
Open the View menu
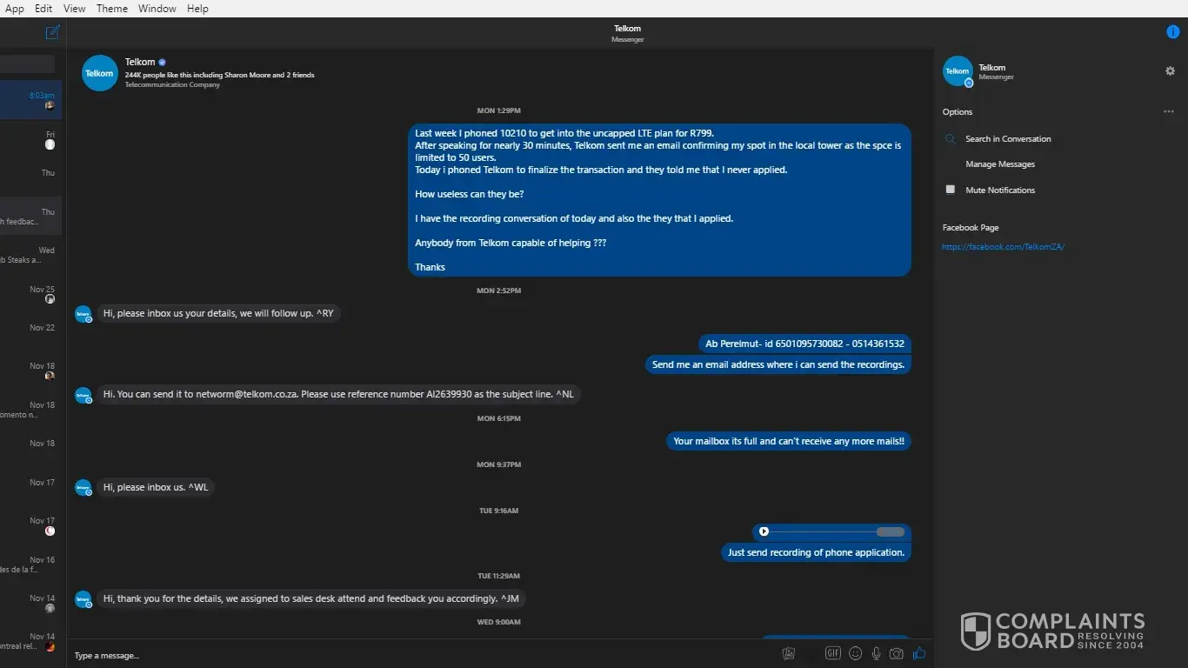(x=75, y=9)
